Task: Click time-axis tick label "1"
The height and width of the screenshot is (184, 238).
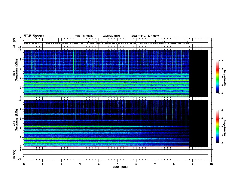Action: pyautogui.click(x=42, y=164)
